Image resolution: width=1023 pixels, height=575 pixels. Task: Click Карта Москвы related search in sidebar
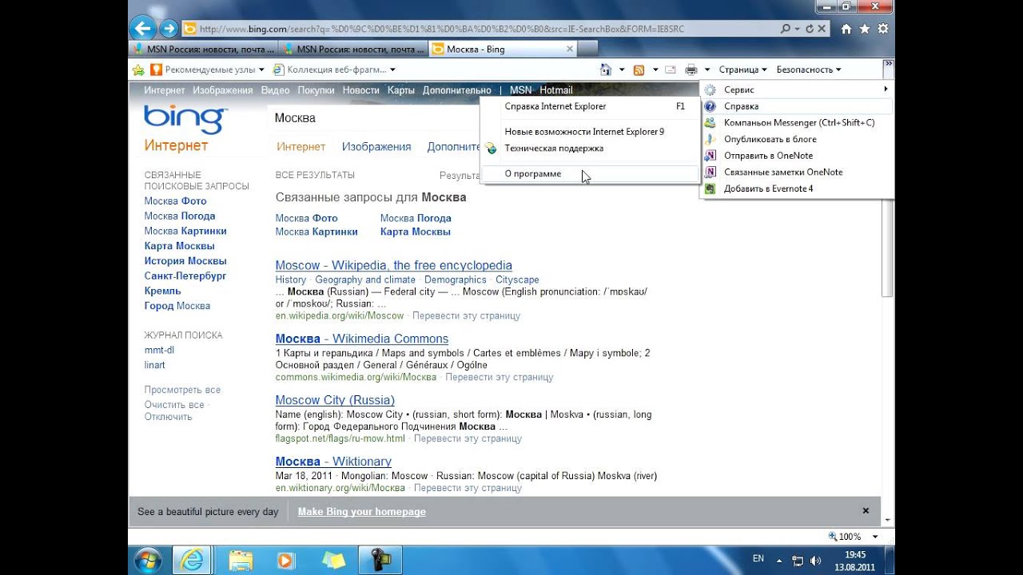pyautogui.click(x=179, y=246)
